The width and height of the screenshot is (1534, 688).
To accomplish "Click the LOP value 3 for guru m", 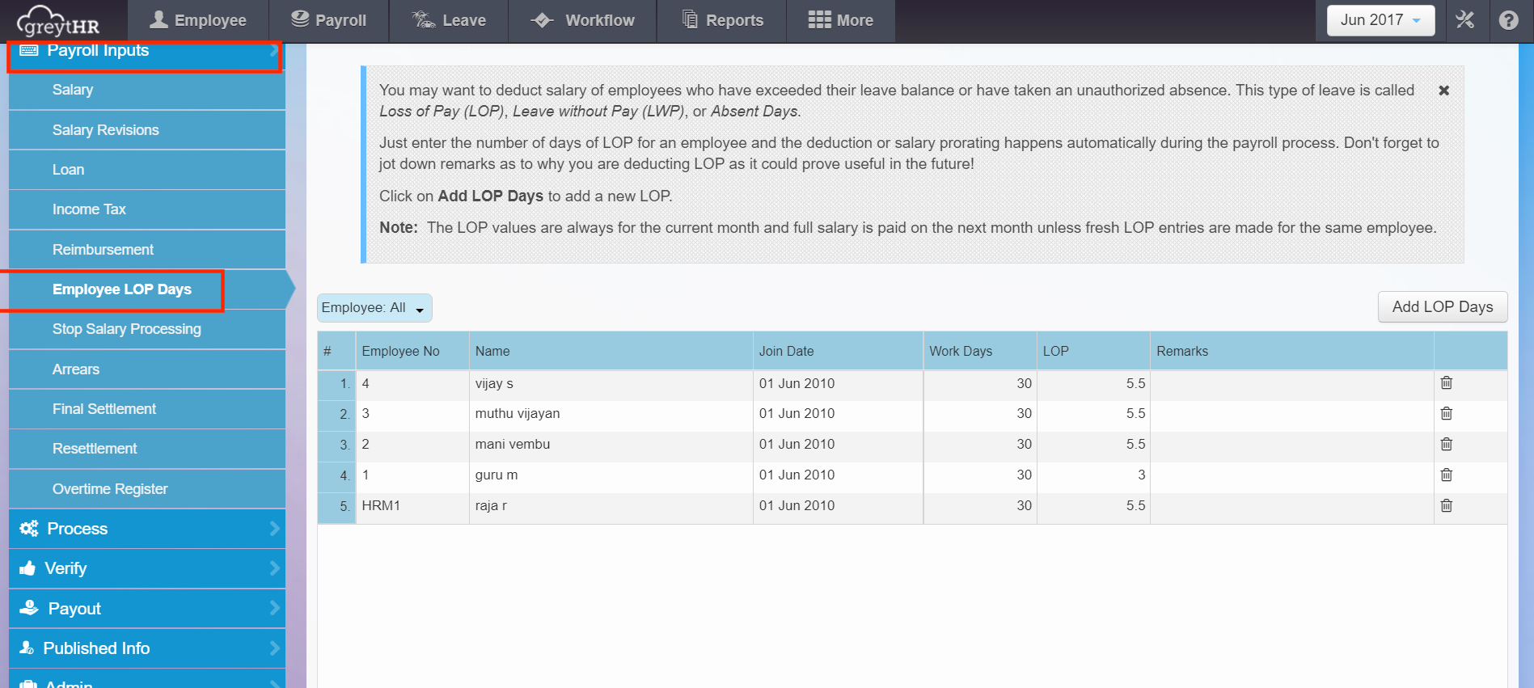I will [x=1141, y=475].
